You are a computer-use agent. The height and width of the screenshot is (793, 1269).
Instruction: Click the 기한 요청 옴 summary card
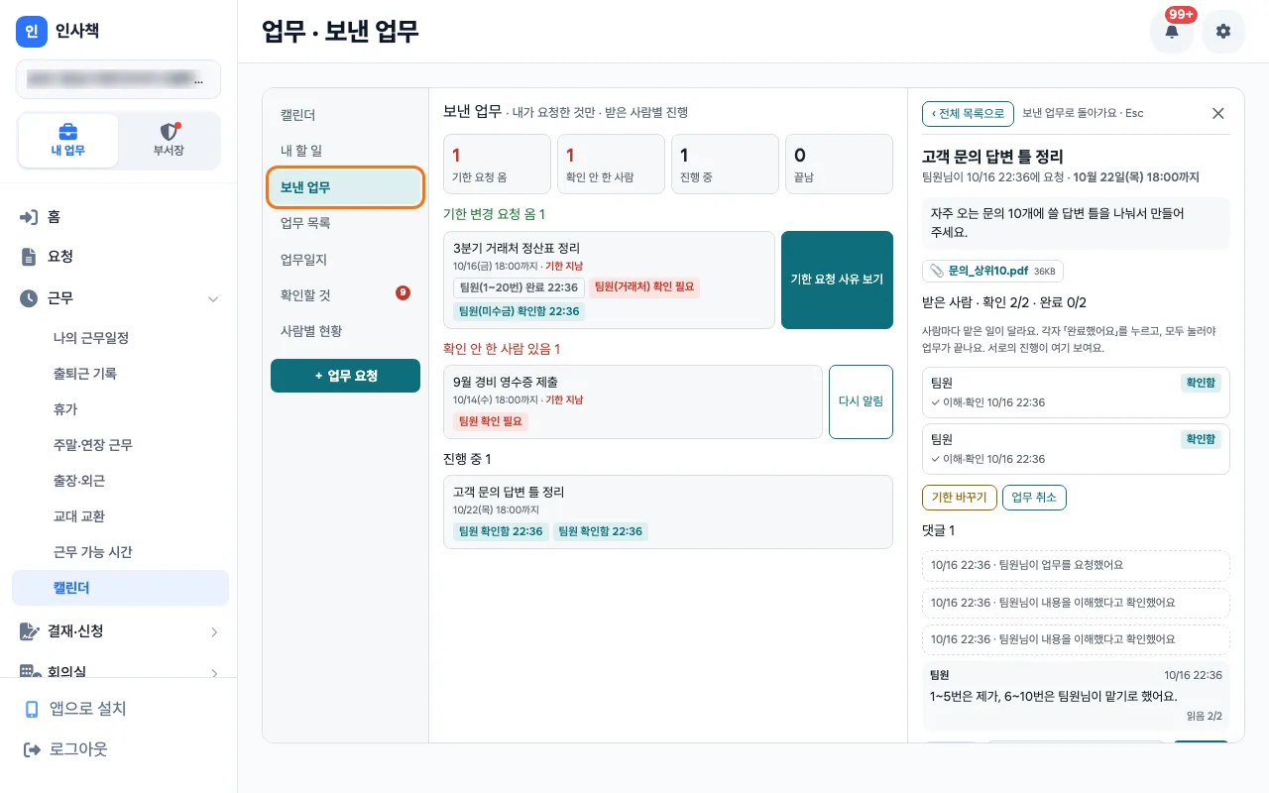497,165
